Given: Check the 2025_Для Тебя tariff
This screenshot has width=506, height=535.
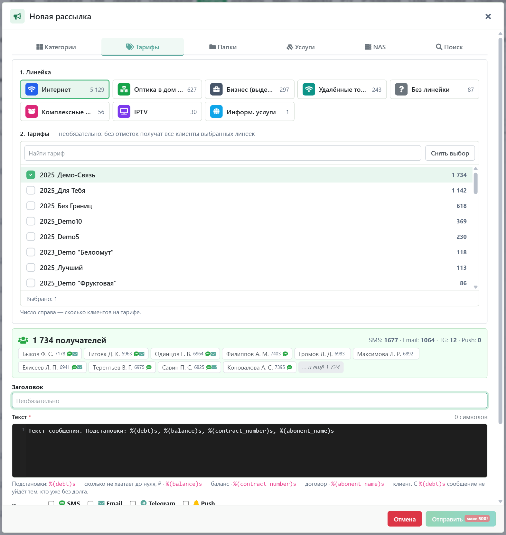Looking at the screenshot, I should coord(31,190).
